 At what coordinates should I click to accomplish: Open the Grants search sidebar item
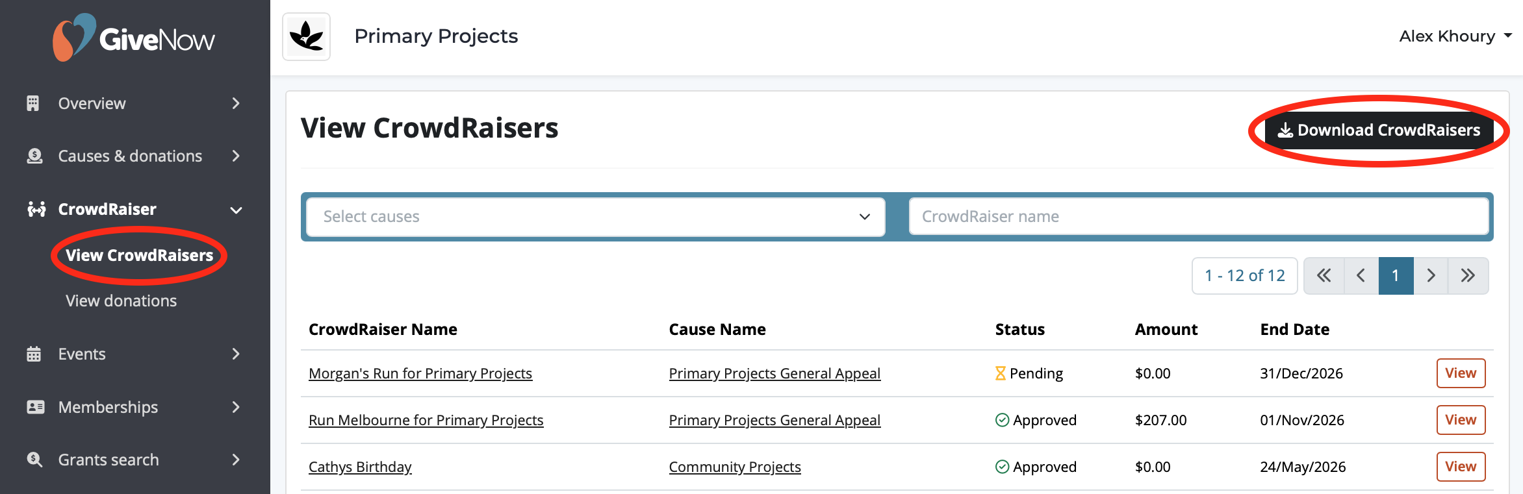[x=109, y=460]
